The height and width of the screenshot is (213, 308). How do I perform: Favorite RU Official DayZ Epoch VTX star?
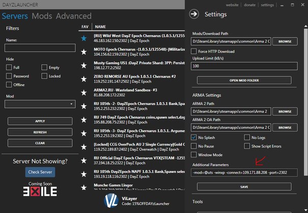84,160
